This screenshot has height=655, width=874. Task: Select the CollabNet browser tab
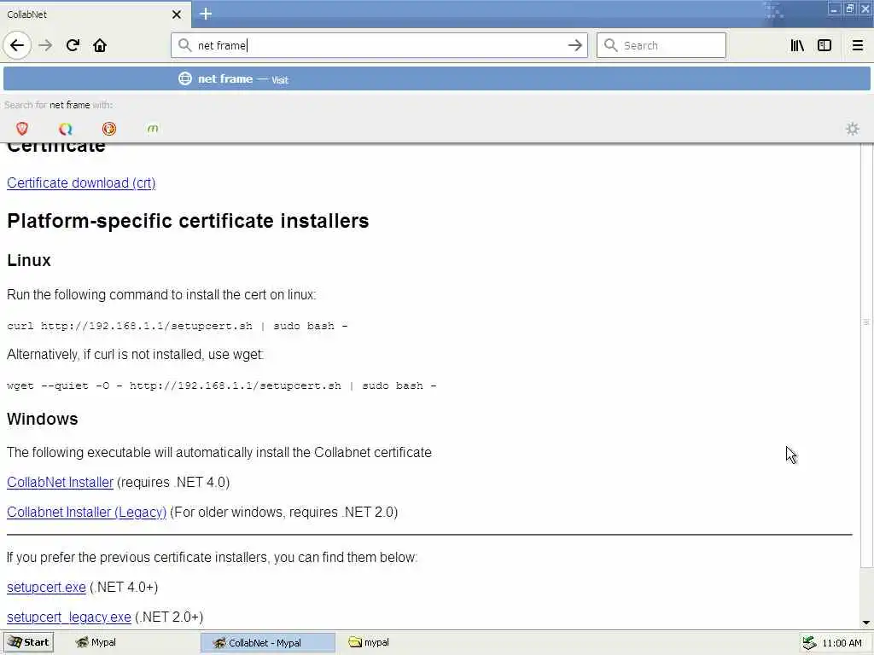(x=95, y=14)
